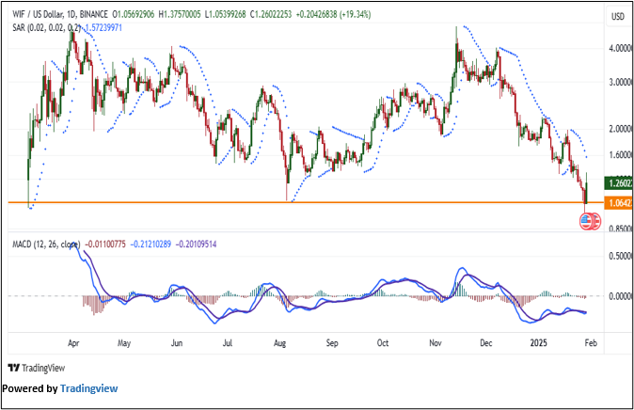Viewport: 634px width, 410px height.
Task: Select the WIF / US Dollar symbol title
Action: click(x=38, y=14)
